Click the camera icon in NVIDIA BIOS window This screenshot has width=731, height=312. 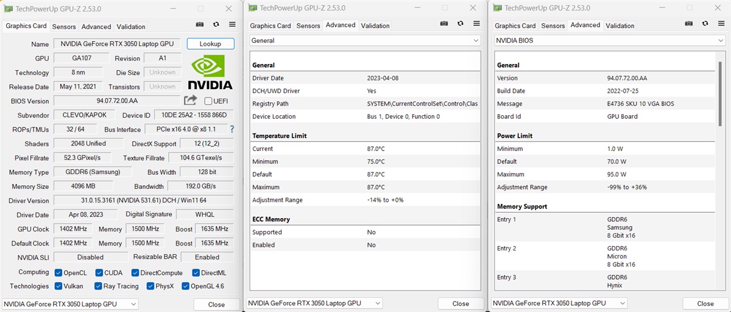coord(689,24)
